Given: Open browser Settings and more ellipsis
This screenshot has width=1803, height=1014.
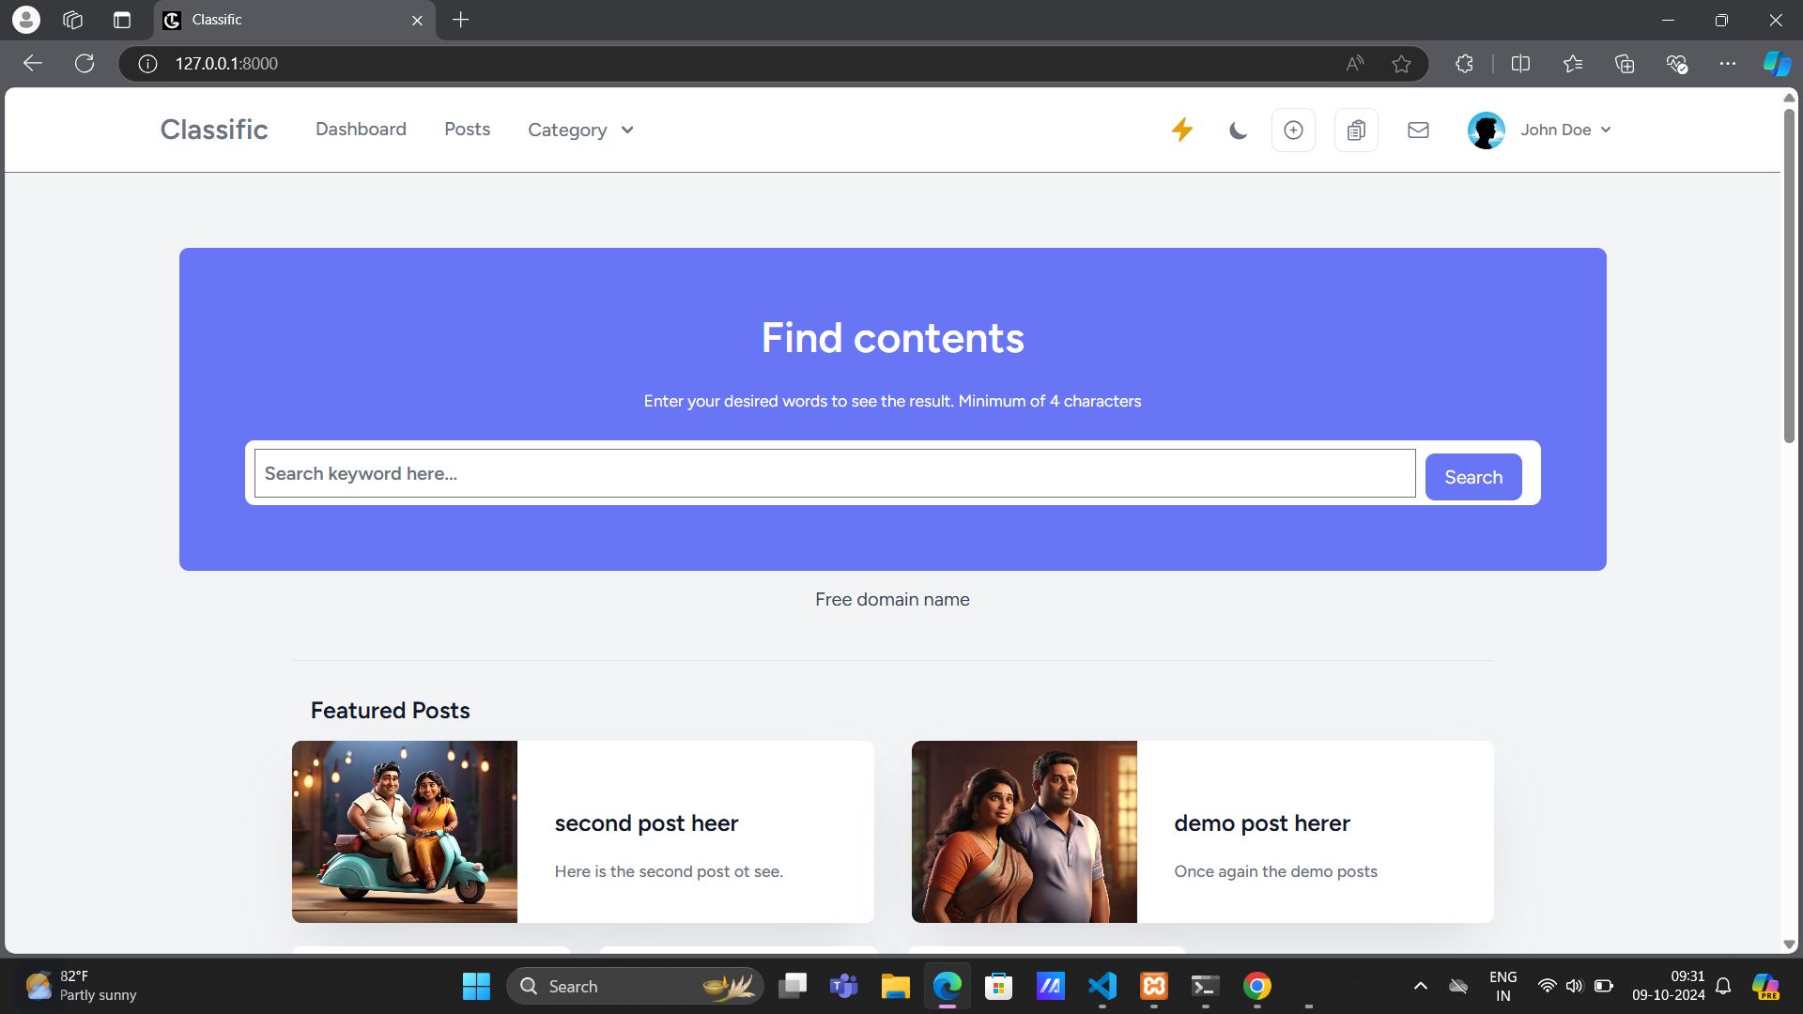Looking at the screenshot, I should point(1728,64).
